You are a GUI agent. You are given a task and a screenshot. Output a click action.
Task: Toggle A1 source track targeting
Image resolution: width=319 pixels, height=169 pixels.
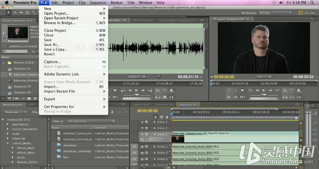point(134,146)
